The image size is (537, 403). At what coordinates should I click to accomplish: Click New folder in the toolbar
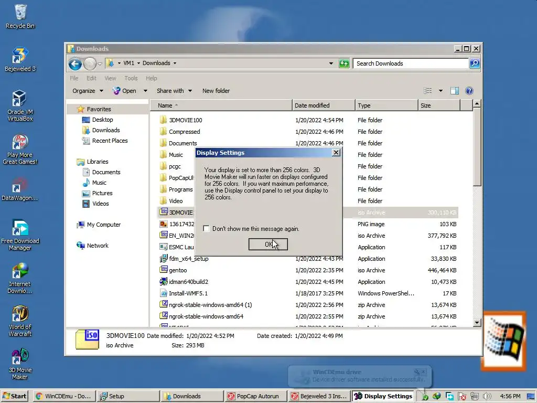(x=216, y=91)
